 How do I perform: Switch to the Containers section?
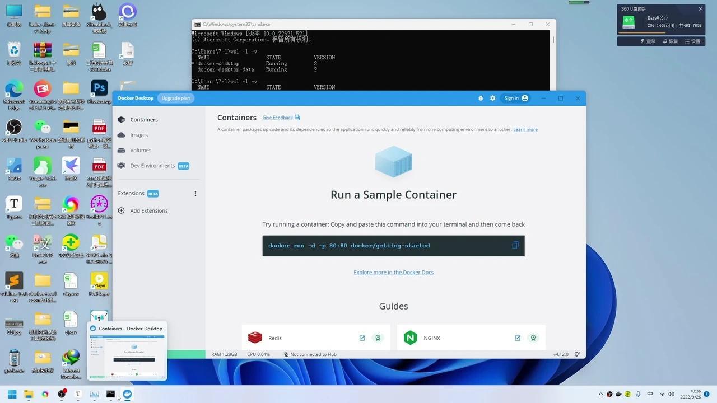click(144, 119)
